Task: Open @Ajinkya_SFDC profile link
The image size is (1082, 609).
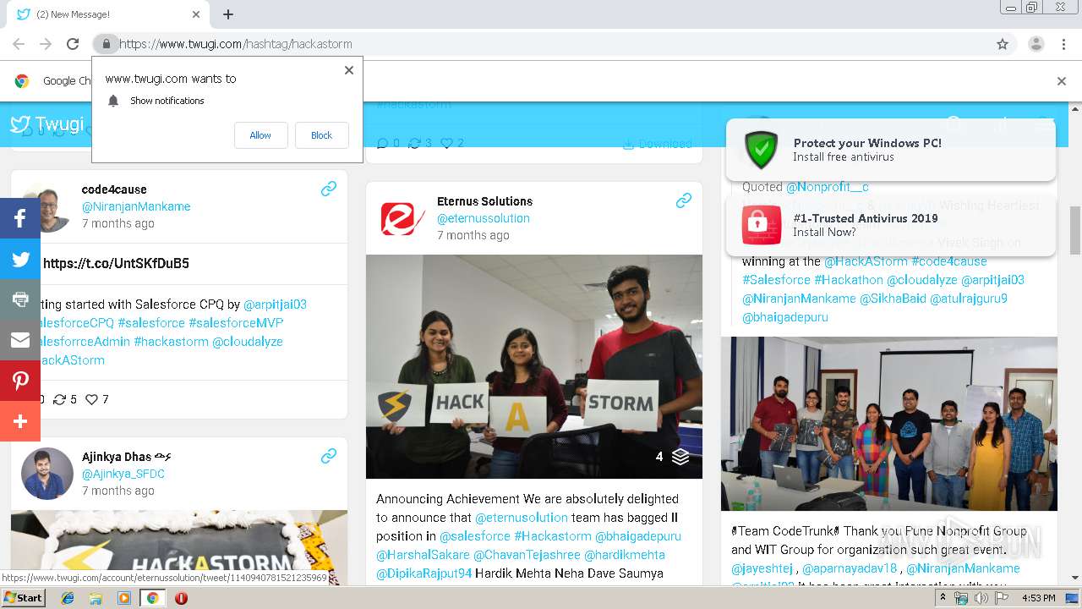Action: click(123, 474)
